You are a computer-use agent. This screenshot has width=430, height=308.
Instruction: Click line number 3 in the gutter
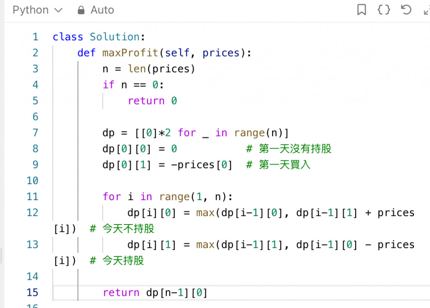click(x=35, y=68)
